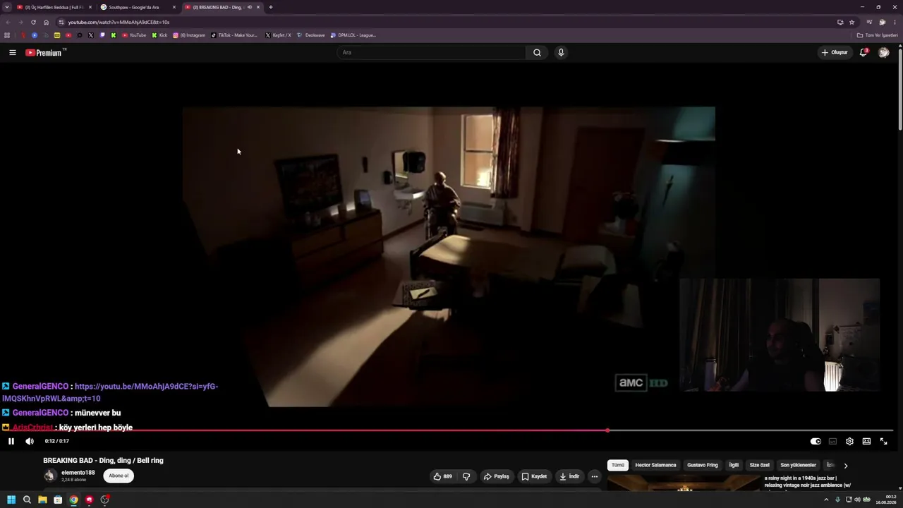Show more filter chips with right chevron
This screenshot has width=903, height=508.
pos(846,466)
